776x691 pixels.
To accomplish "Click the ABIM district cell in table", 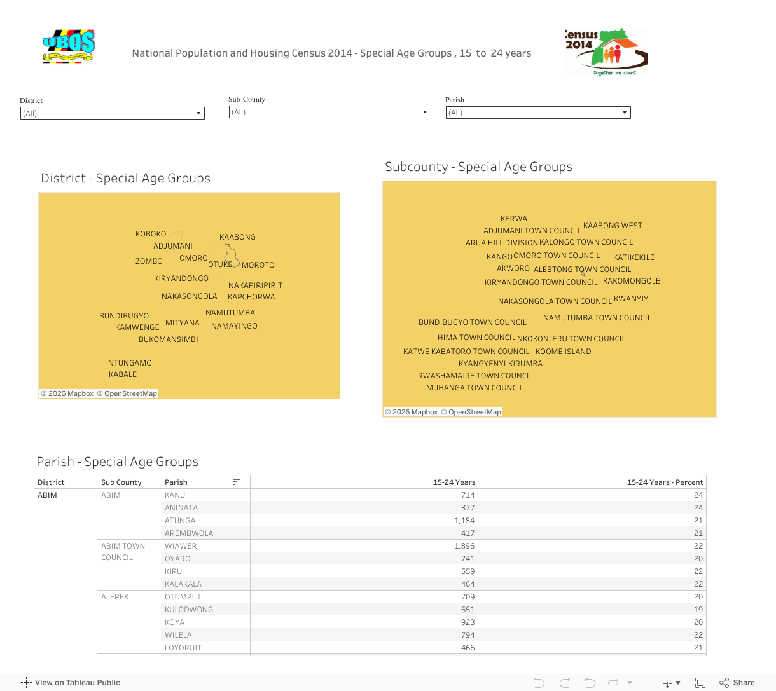I will [47, 495].
